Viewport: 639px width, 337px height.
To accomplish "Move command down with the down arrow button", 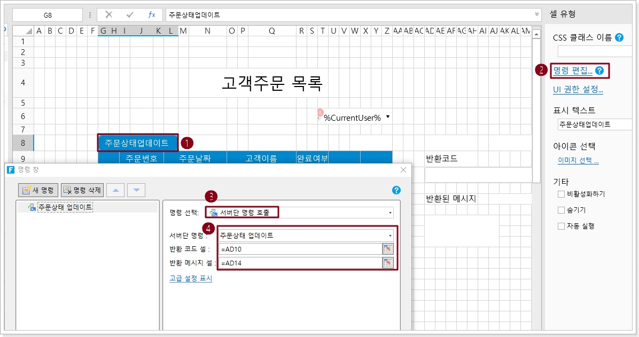I will [x=136, y=190].
